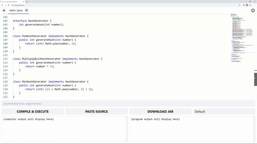The height and width of the screenshot is (144, 257).
Task: Click the code minimap preview
Action: (x=242, y=38)
